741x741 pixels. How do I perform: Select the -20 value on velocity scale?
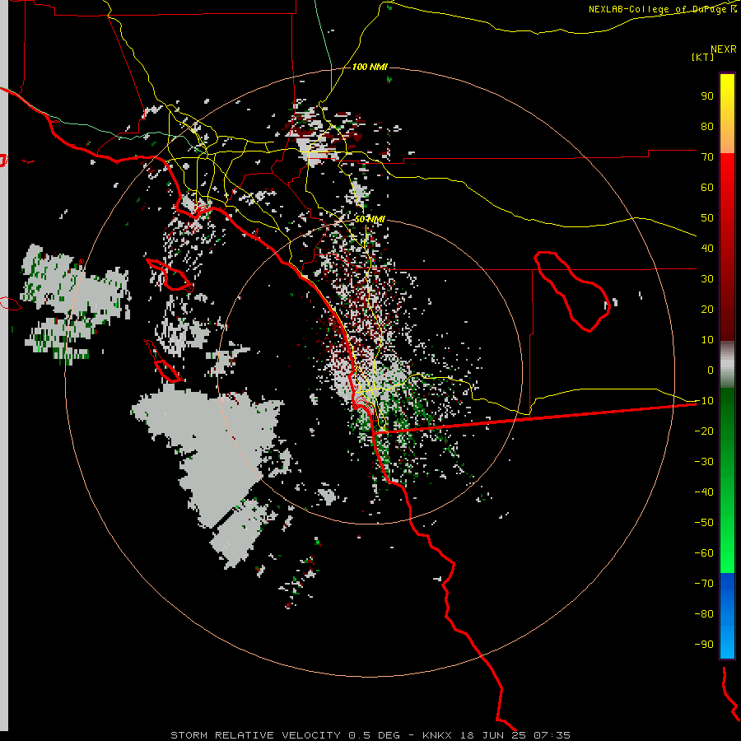704,431
